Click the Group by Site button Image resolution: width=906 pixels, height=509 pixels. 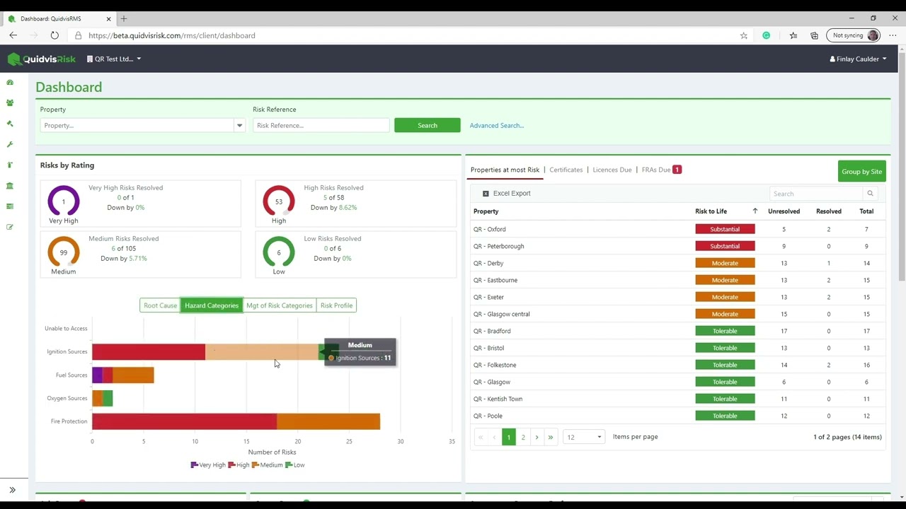862,171
